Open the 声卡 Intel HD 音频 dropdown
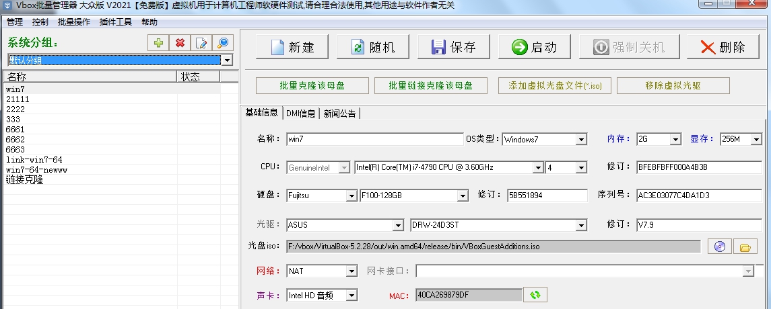 [x=351, y=296]
